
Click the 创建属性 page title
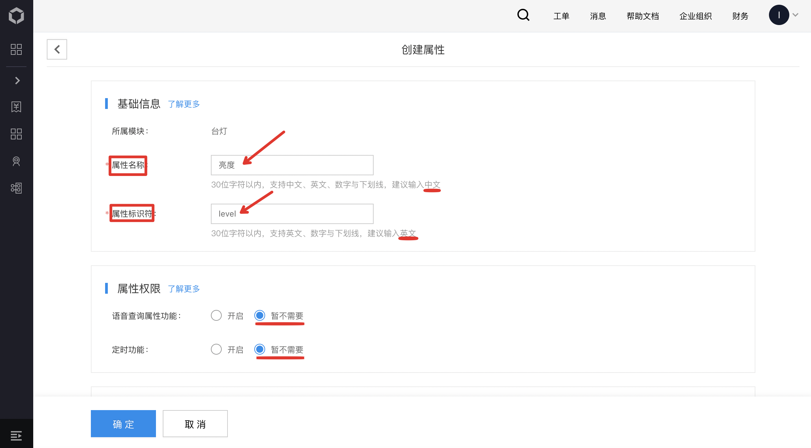[423, 50]
